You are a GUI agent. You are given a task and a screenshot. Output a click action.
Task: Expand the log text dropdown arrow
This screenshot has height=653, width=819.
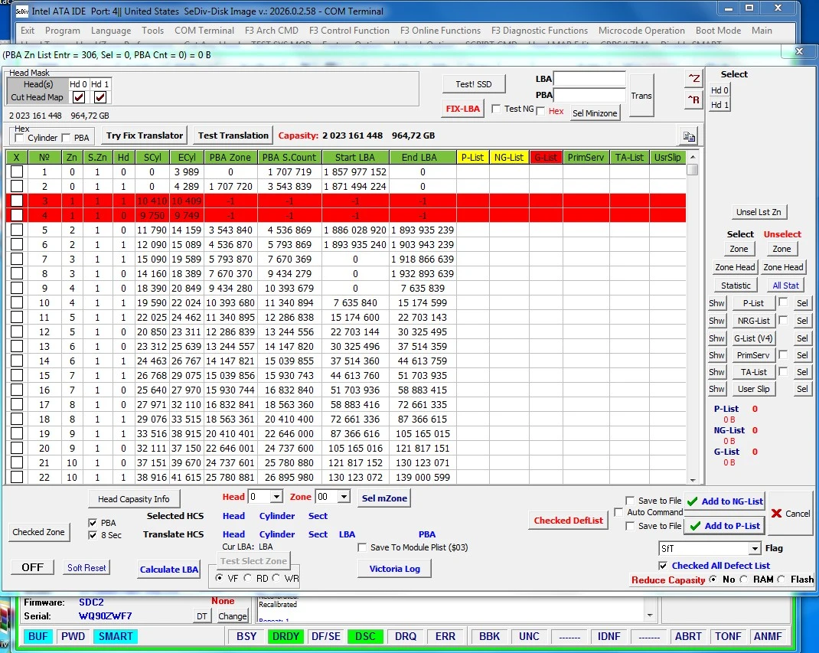click(x=650, y=615)
